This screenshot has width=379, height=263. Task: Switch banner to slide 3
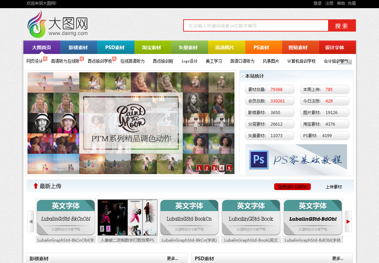214,168
